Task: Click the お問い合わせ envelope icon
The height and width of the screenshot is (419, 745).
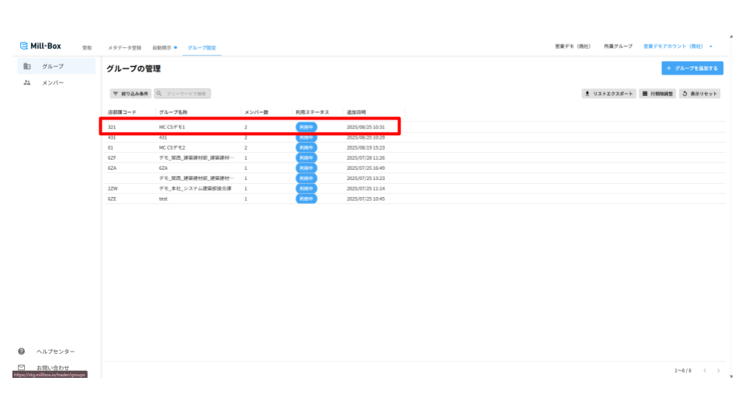Action: (x=22, y=368)
